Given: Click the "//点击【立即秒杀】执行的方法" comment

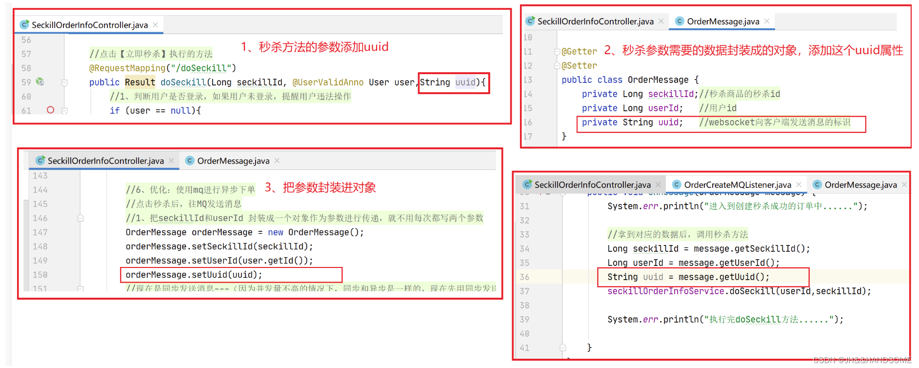Looking at the screenshot, I should pos(151,54).
